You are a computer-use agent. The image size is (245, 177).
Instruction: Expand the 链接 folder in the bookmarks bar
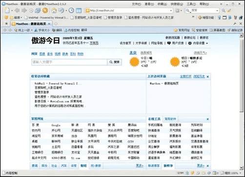[x=16, y=18]
